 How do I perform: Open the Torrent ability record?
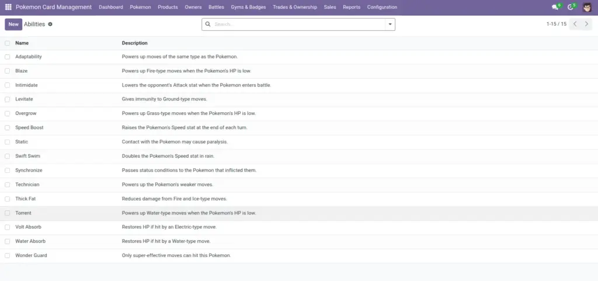23,213
